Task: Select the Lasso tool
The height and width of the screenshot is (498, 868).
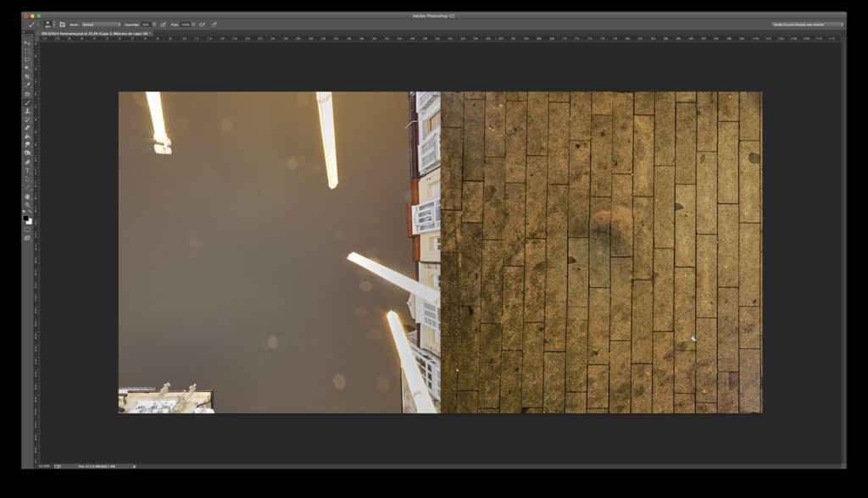Action: (x=27, y=59)
